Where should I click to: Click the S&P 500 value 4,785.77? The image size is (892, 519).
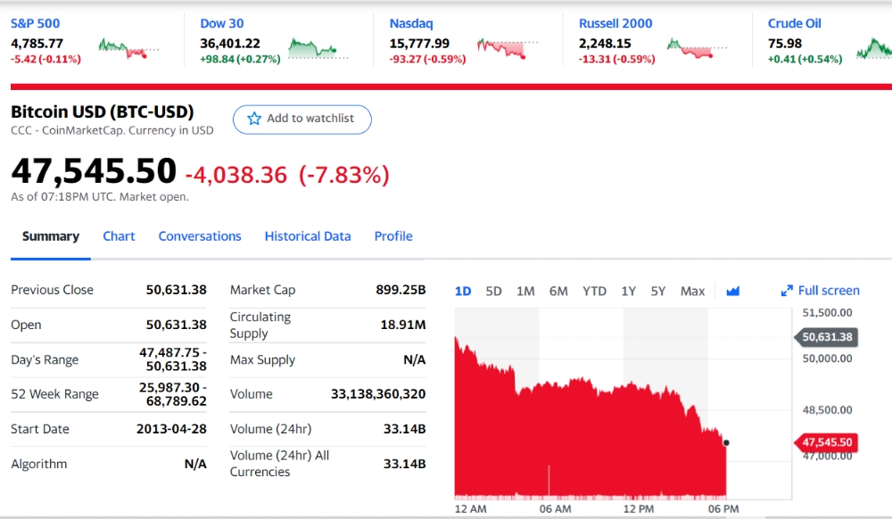pos(37,43)
